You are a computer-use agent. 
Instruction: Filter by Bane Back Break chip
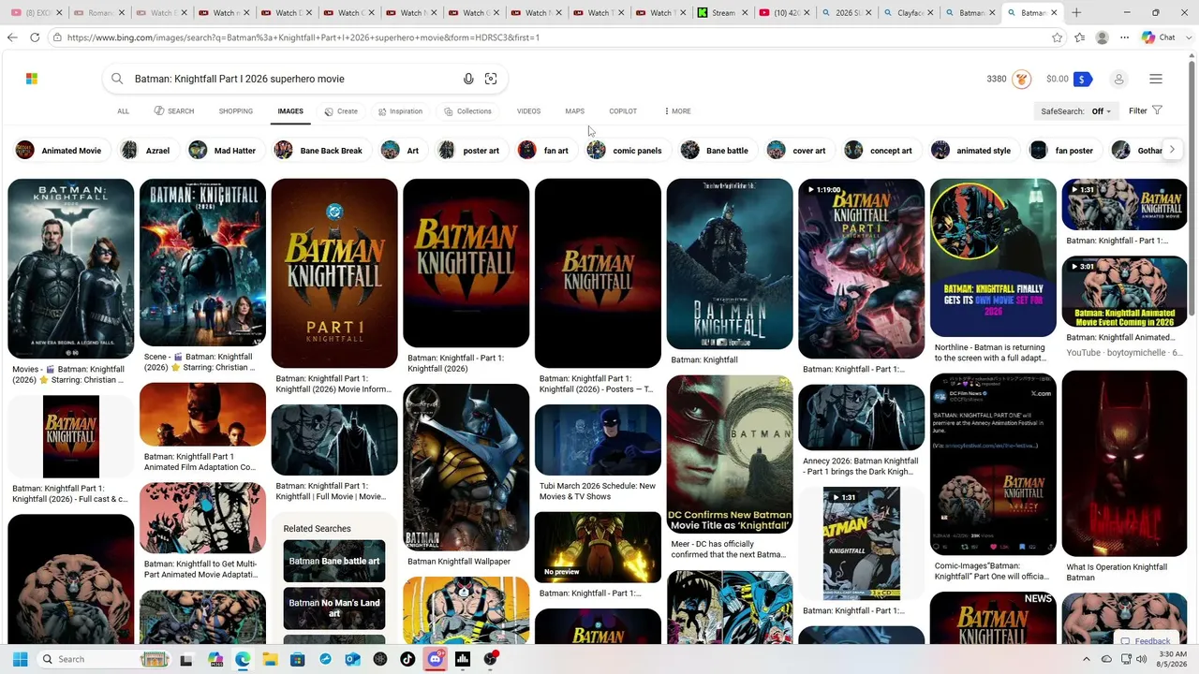coord(319,150)
